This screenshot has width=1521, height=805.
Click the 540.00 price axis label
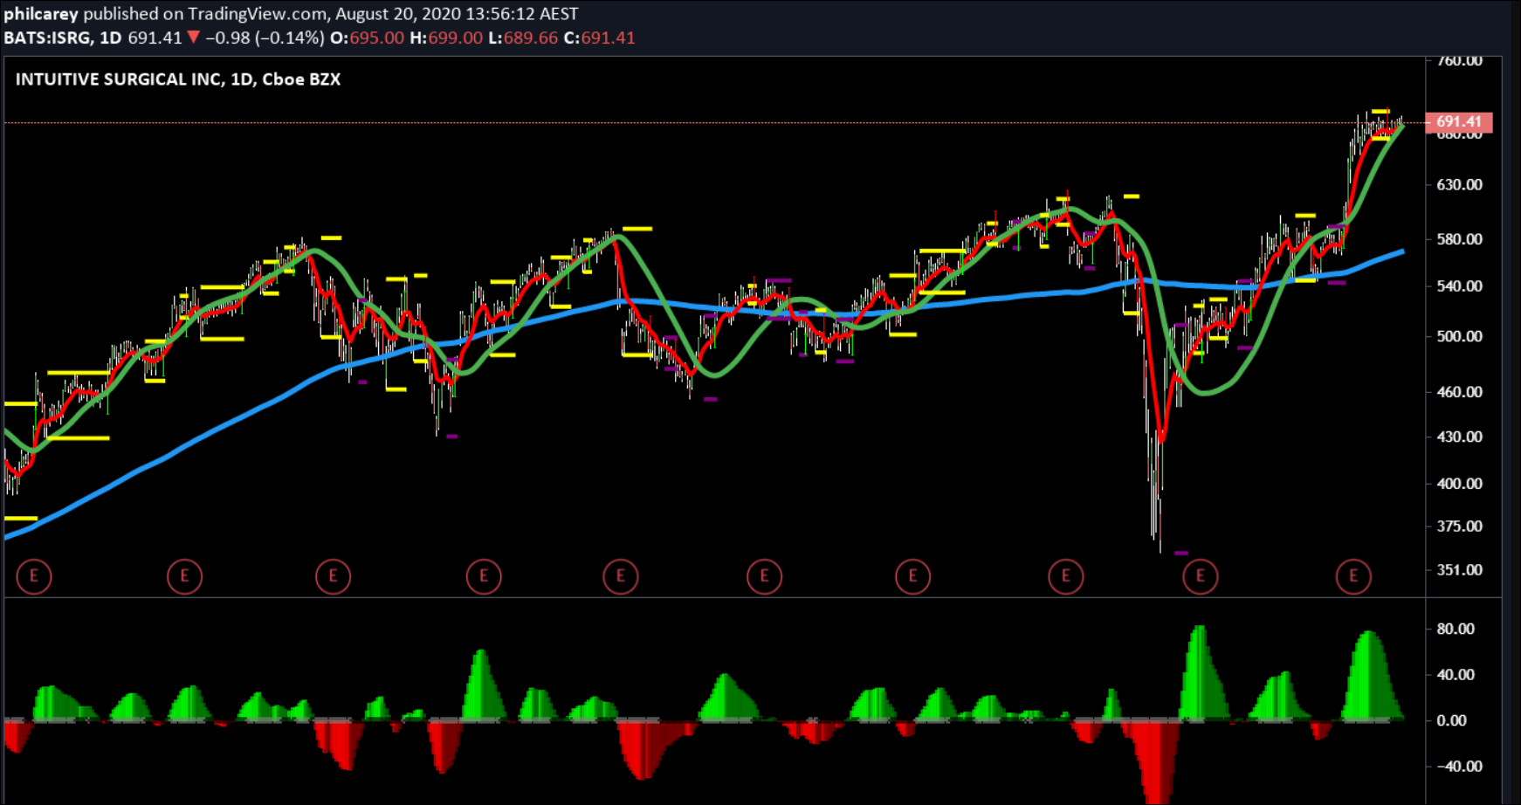coord(1460,286)
